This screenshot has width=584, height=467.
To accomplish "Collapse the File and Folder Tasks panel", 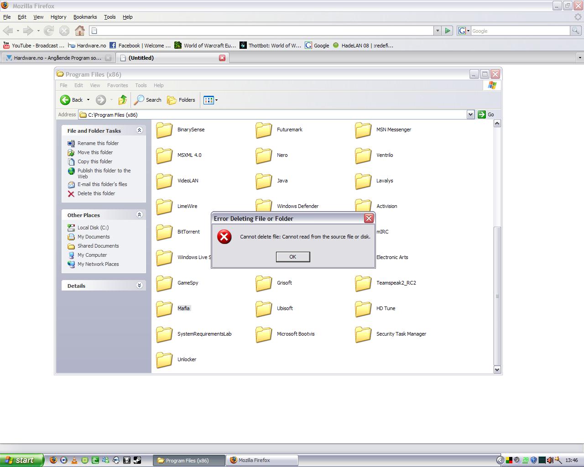I will tap(140, 130).
